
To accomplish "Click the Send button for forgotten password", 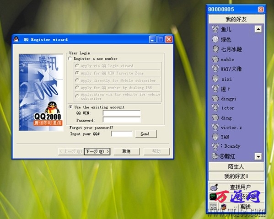I will [x=146, y=134].
